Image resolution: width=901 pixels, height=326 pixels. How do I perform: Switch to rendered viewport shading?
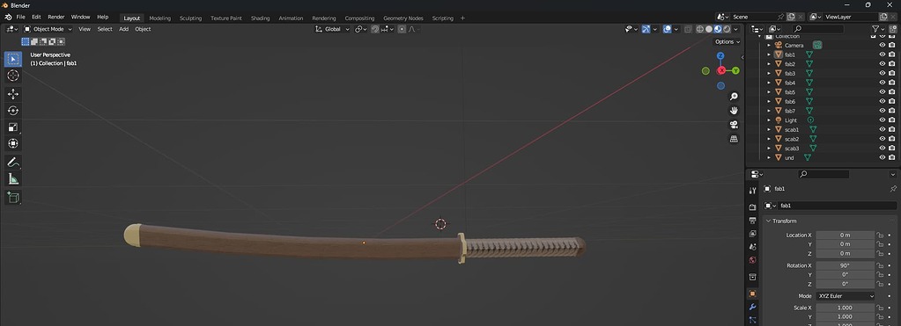727,29
